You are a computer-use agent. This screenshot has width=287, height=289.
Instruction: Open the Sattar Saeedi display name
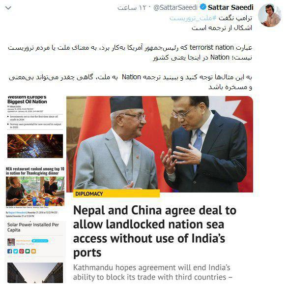pos(230,7)
